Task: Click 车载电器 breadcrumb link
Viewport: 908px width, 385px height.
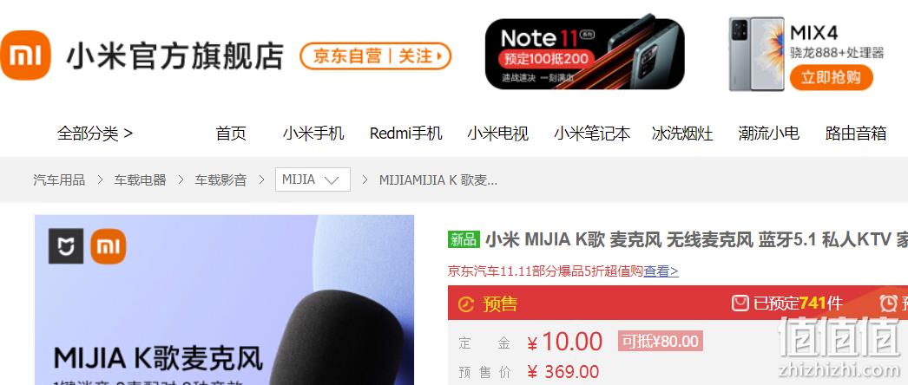Action: (140, 179)
